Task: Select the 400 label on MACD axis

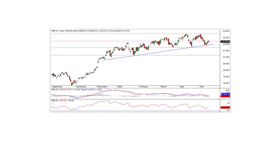Action: point(228,90)
